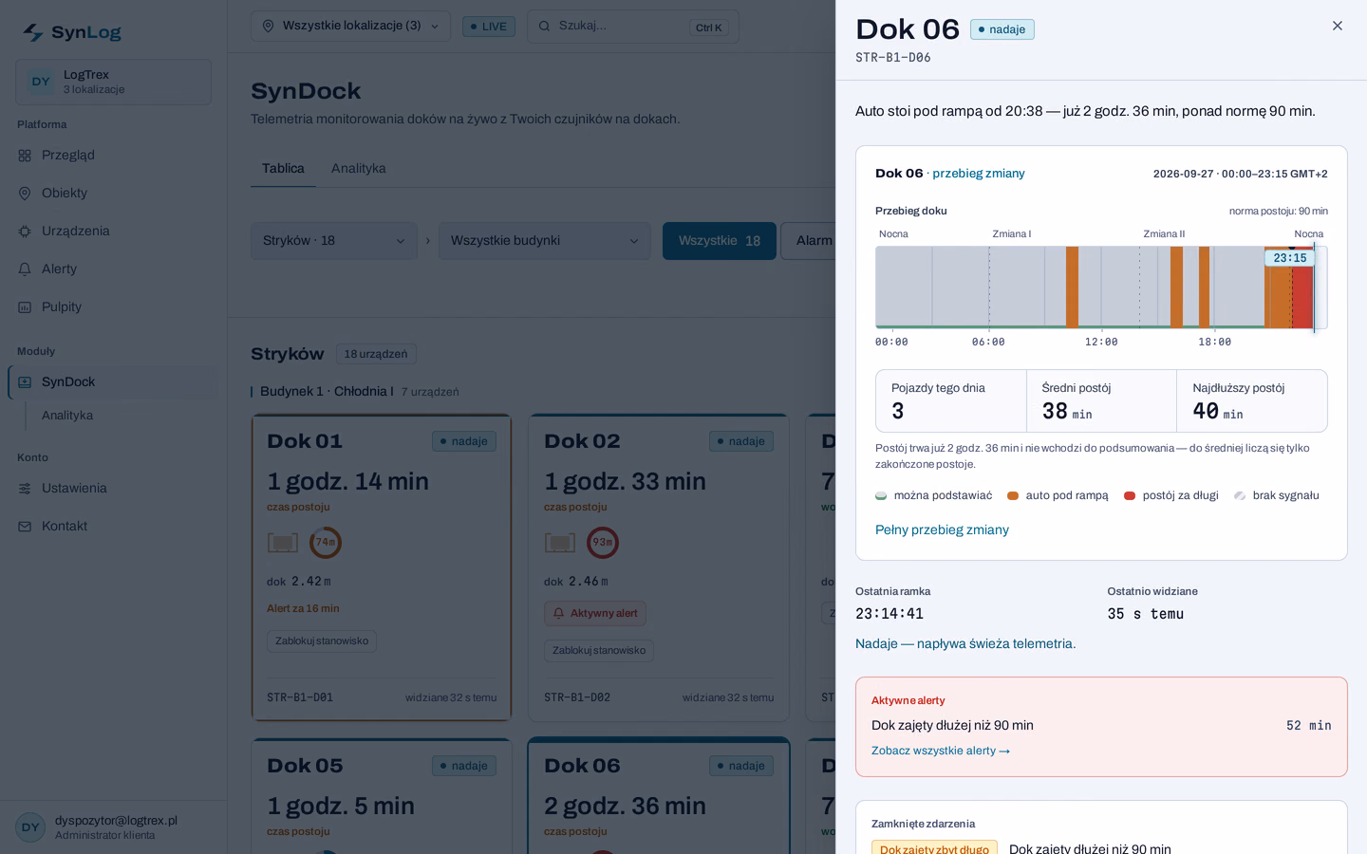1367x854 pixels.
Task: Toggle the Wszystkie 18 filter
Action: (x=720, y=241)
